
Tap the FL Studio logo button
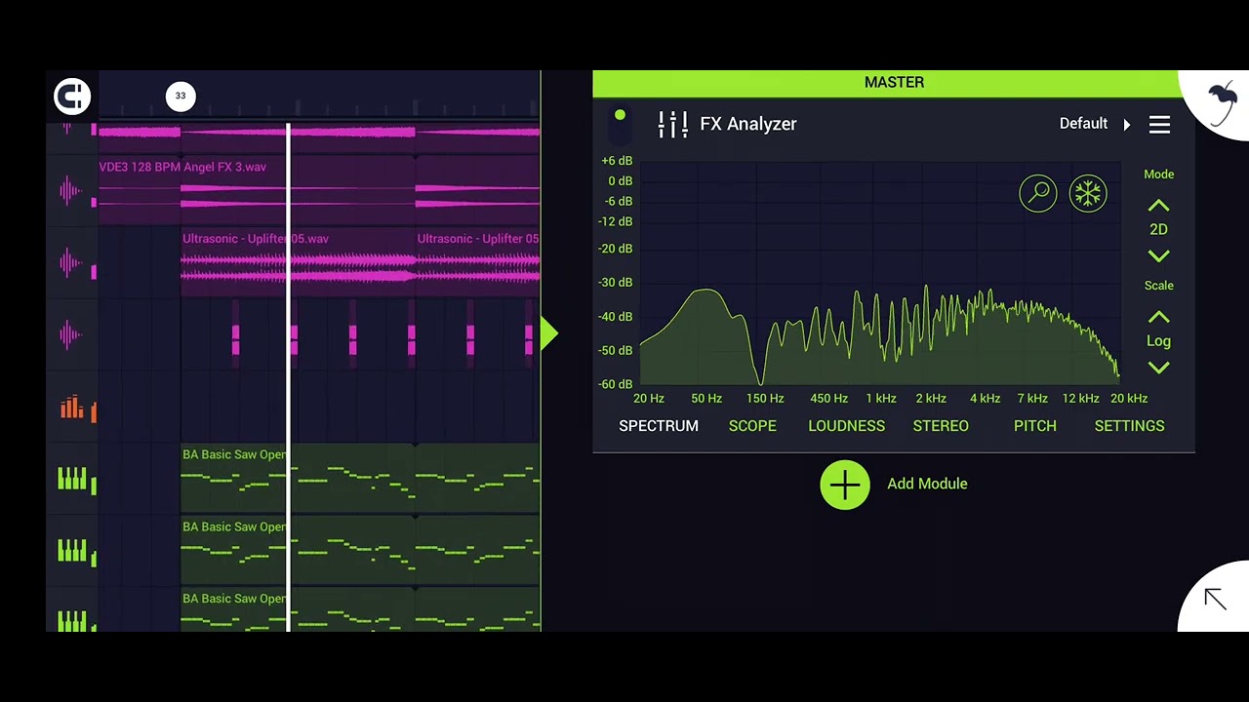[72, 96]
